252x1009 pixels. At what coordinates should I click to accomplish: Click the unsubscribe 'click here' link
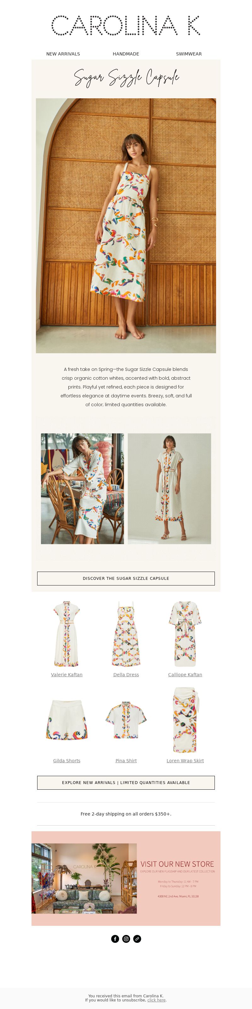(157, 1000)
